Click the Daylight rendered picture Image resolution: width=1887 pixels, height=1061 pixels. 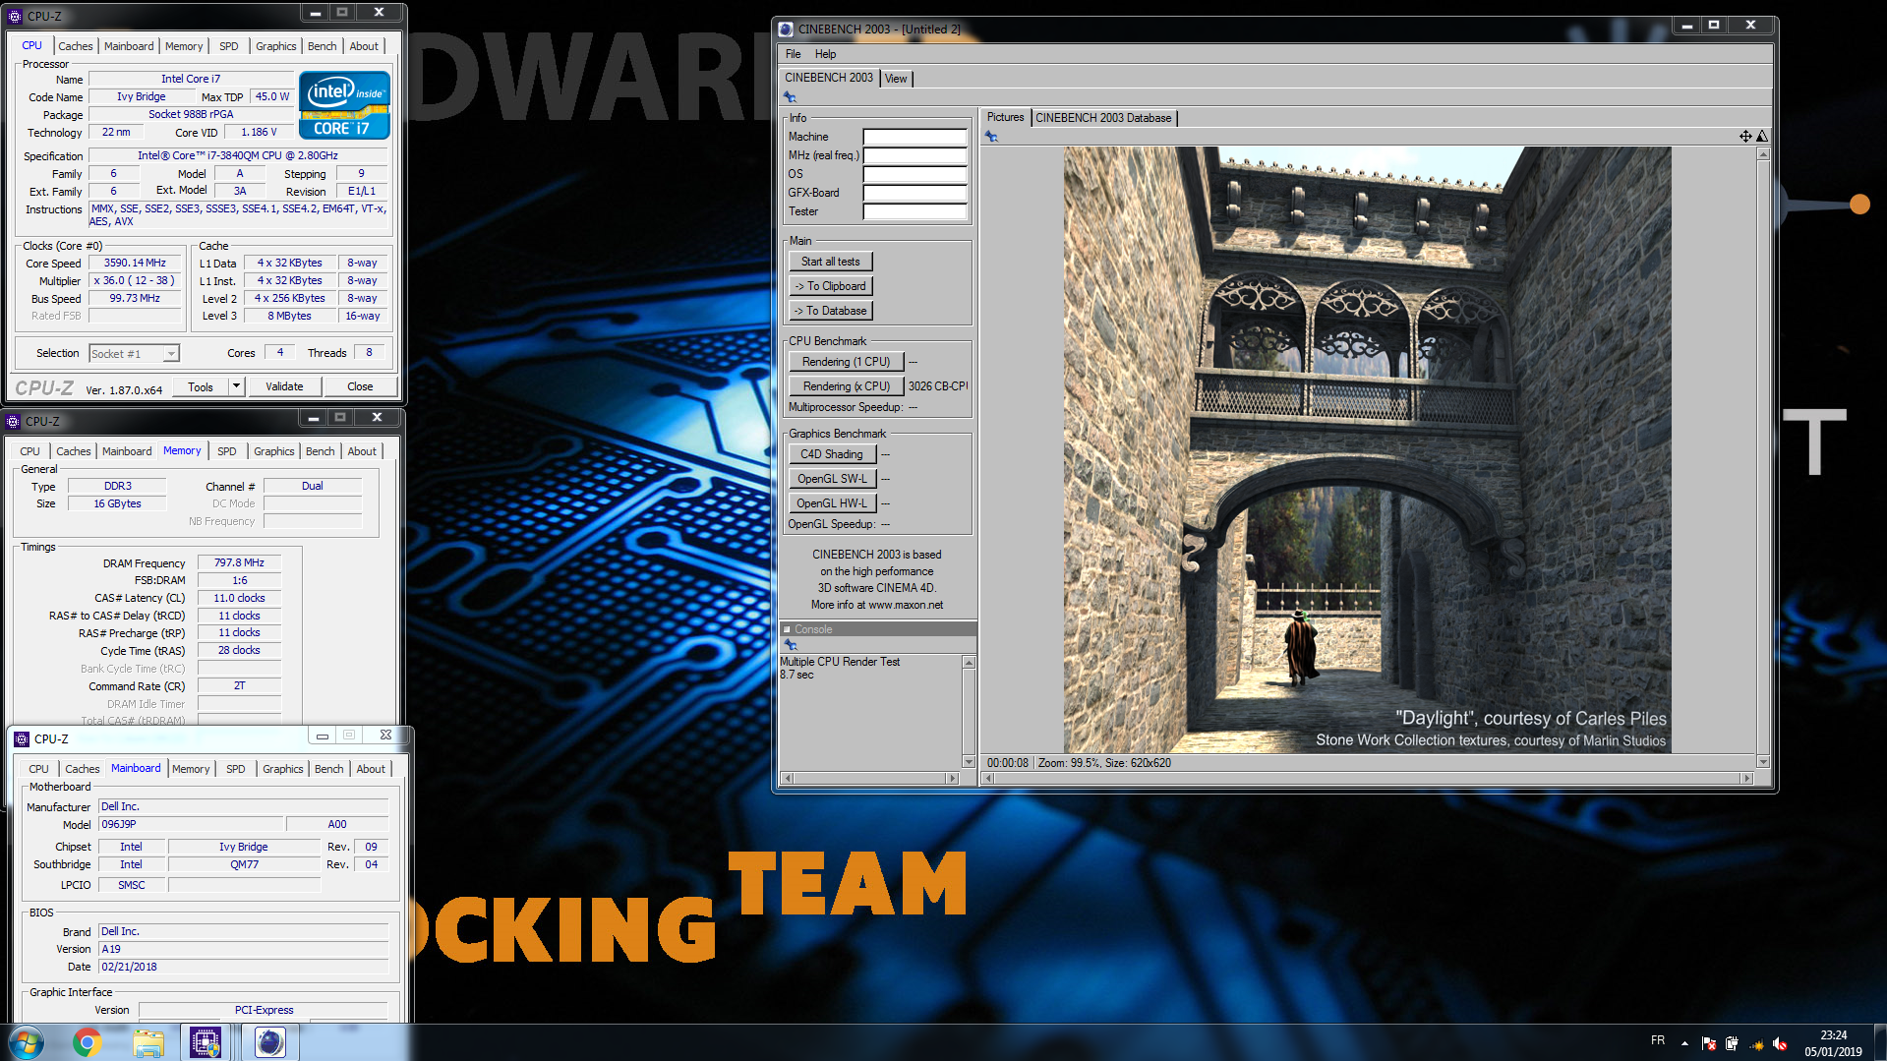1367,450
